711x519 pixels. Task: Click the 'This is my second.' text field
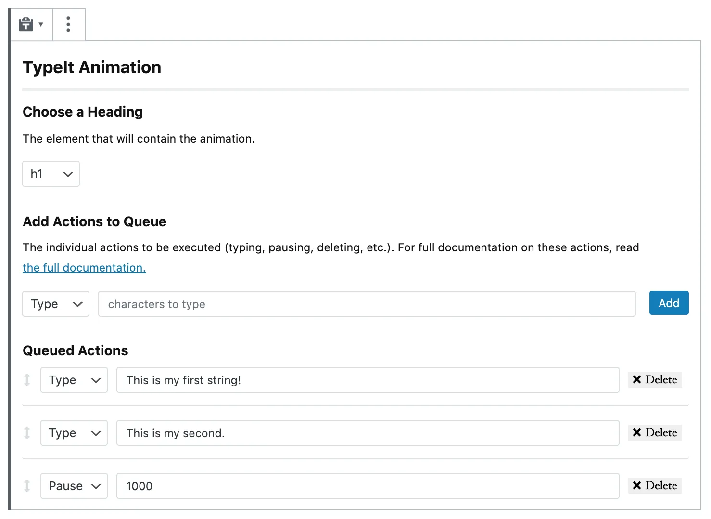click(368, 433)
